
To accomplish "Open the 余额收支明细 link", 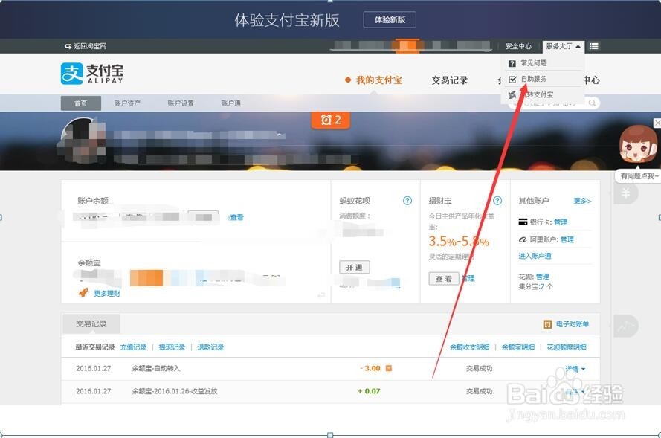I will pos(469,347).
